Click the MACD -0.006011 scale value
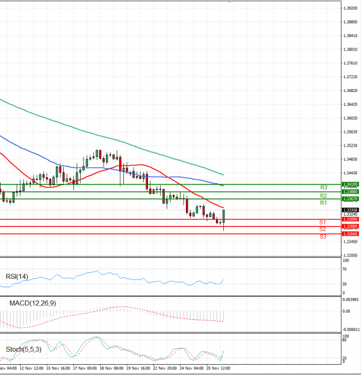361x375 pixels. coord(351,329)
